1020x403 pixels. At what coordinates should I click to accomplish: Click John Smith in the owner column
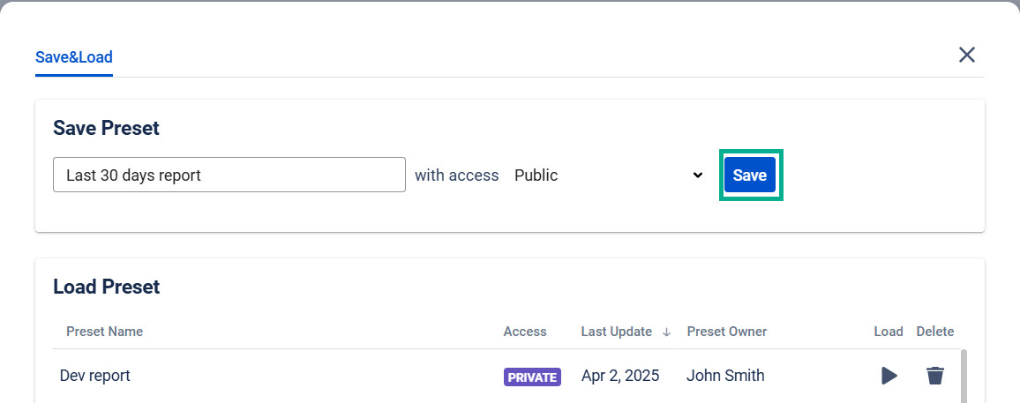tap(725, 376)
